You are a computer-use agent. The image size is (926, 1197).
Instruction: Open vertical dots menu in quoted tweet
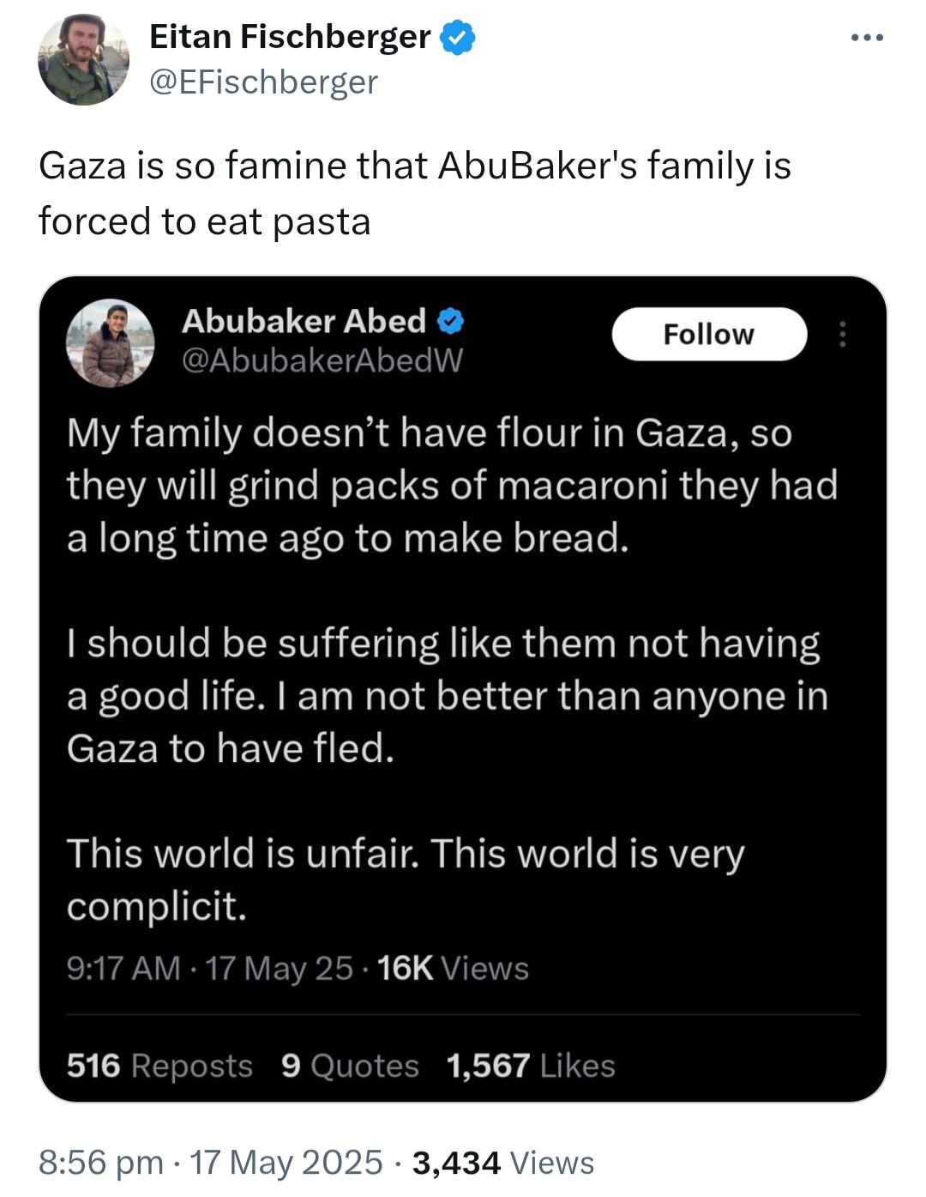843,334
